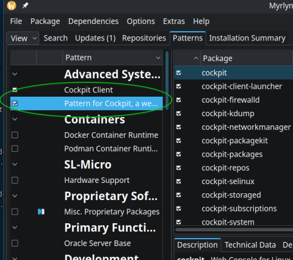Viewport: 293px width, 260px height.
Task: Toggle the Cockpit Client pattern checkbox
Action: (x=15, y=90)
